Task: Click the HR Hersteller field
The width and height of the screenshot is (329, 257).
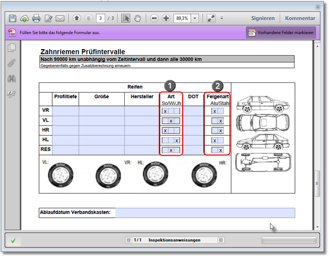Action: (142, 131)
